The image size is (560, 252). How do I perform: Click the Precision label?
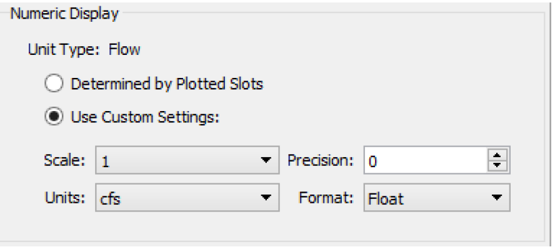[321, 160]
